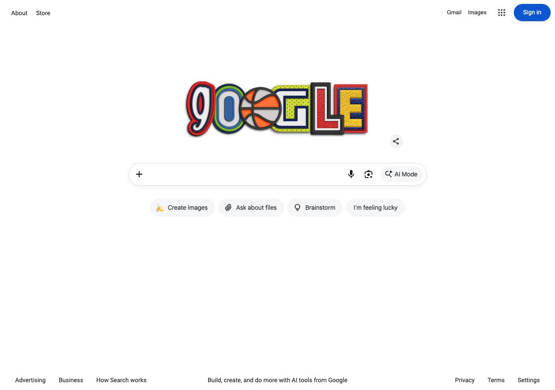Open the About page link

click(20, 13)
